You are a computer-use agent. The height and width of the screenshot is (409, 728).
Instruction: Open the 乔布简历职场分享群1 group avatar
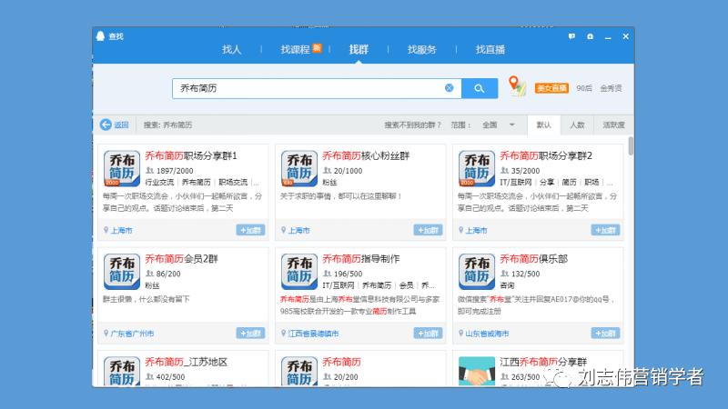click(x=122, y=168)
